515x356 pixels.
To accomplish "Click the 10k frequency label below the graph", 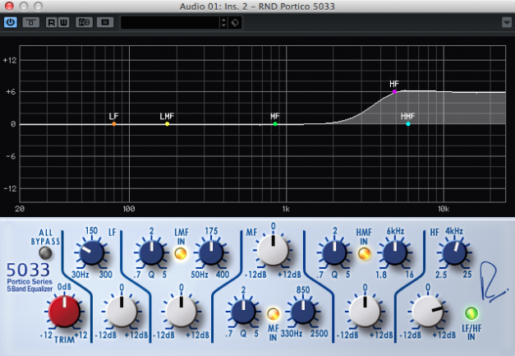I will [444, 209].
